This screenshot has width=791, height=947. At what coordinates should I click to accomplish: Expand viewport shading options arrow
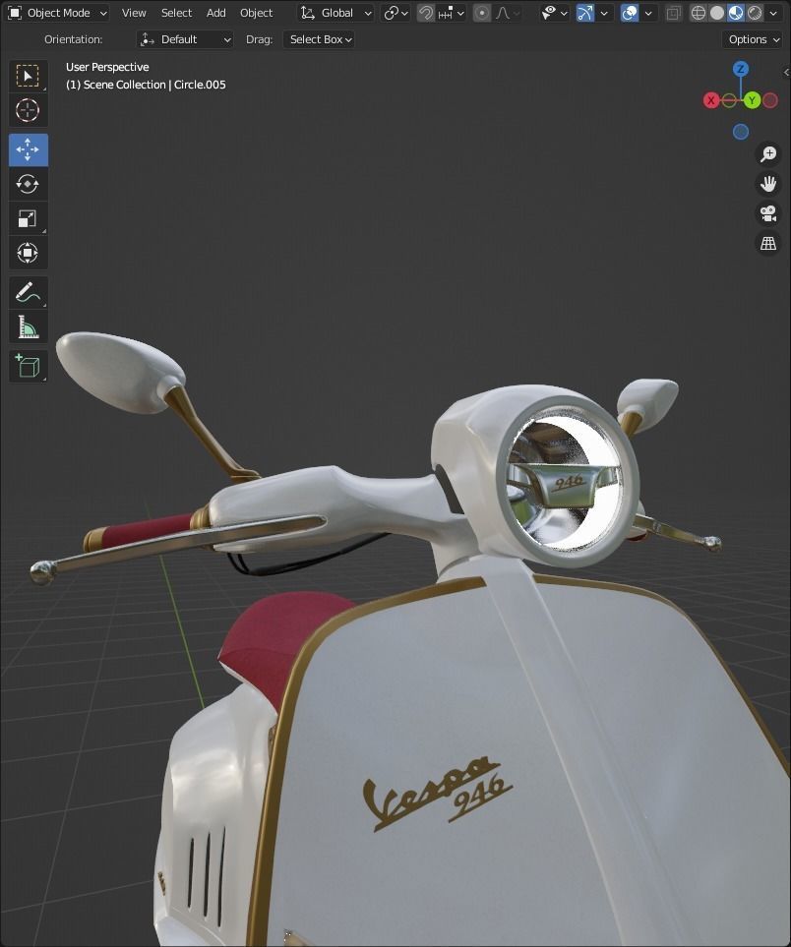(x=773, y=13)
